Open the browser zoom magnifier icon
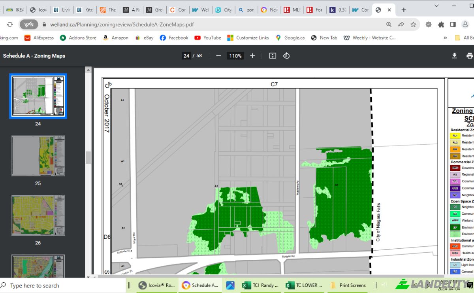The height and width of the screenshot is (293, 474). 389,25
